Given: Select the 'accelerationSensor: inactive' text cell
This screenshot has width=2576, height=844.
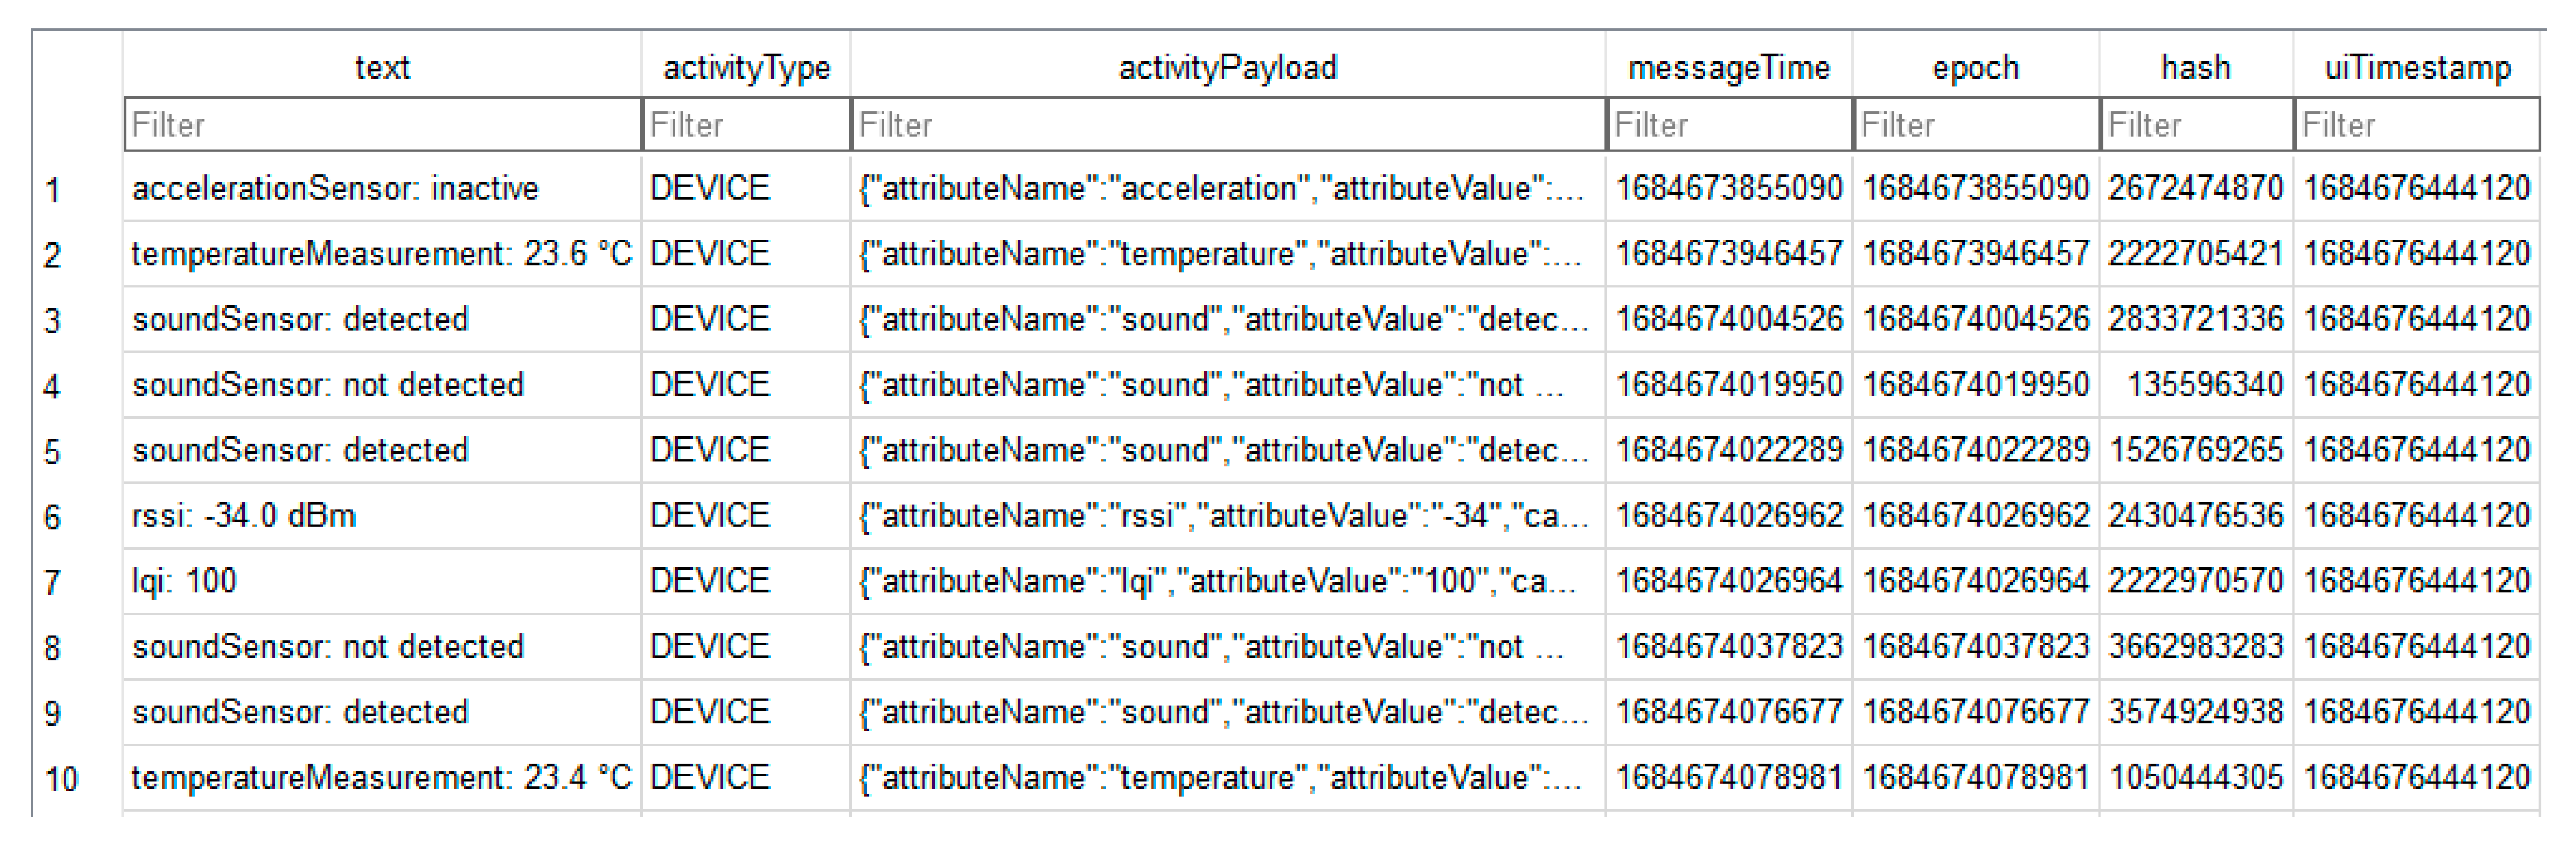Looking at the screenshot, I should [335, 188].
